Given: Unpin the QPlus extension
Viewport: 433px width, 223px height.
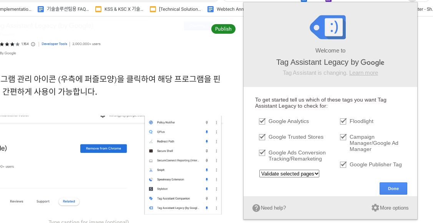Looking at the screenshot, I should (207, 132).
